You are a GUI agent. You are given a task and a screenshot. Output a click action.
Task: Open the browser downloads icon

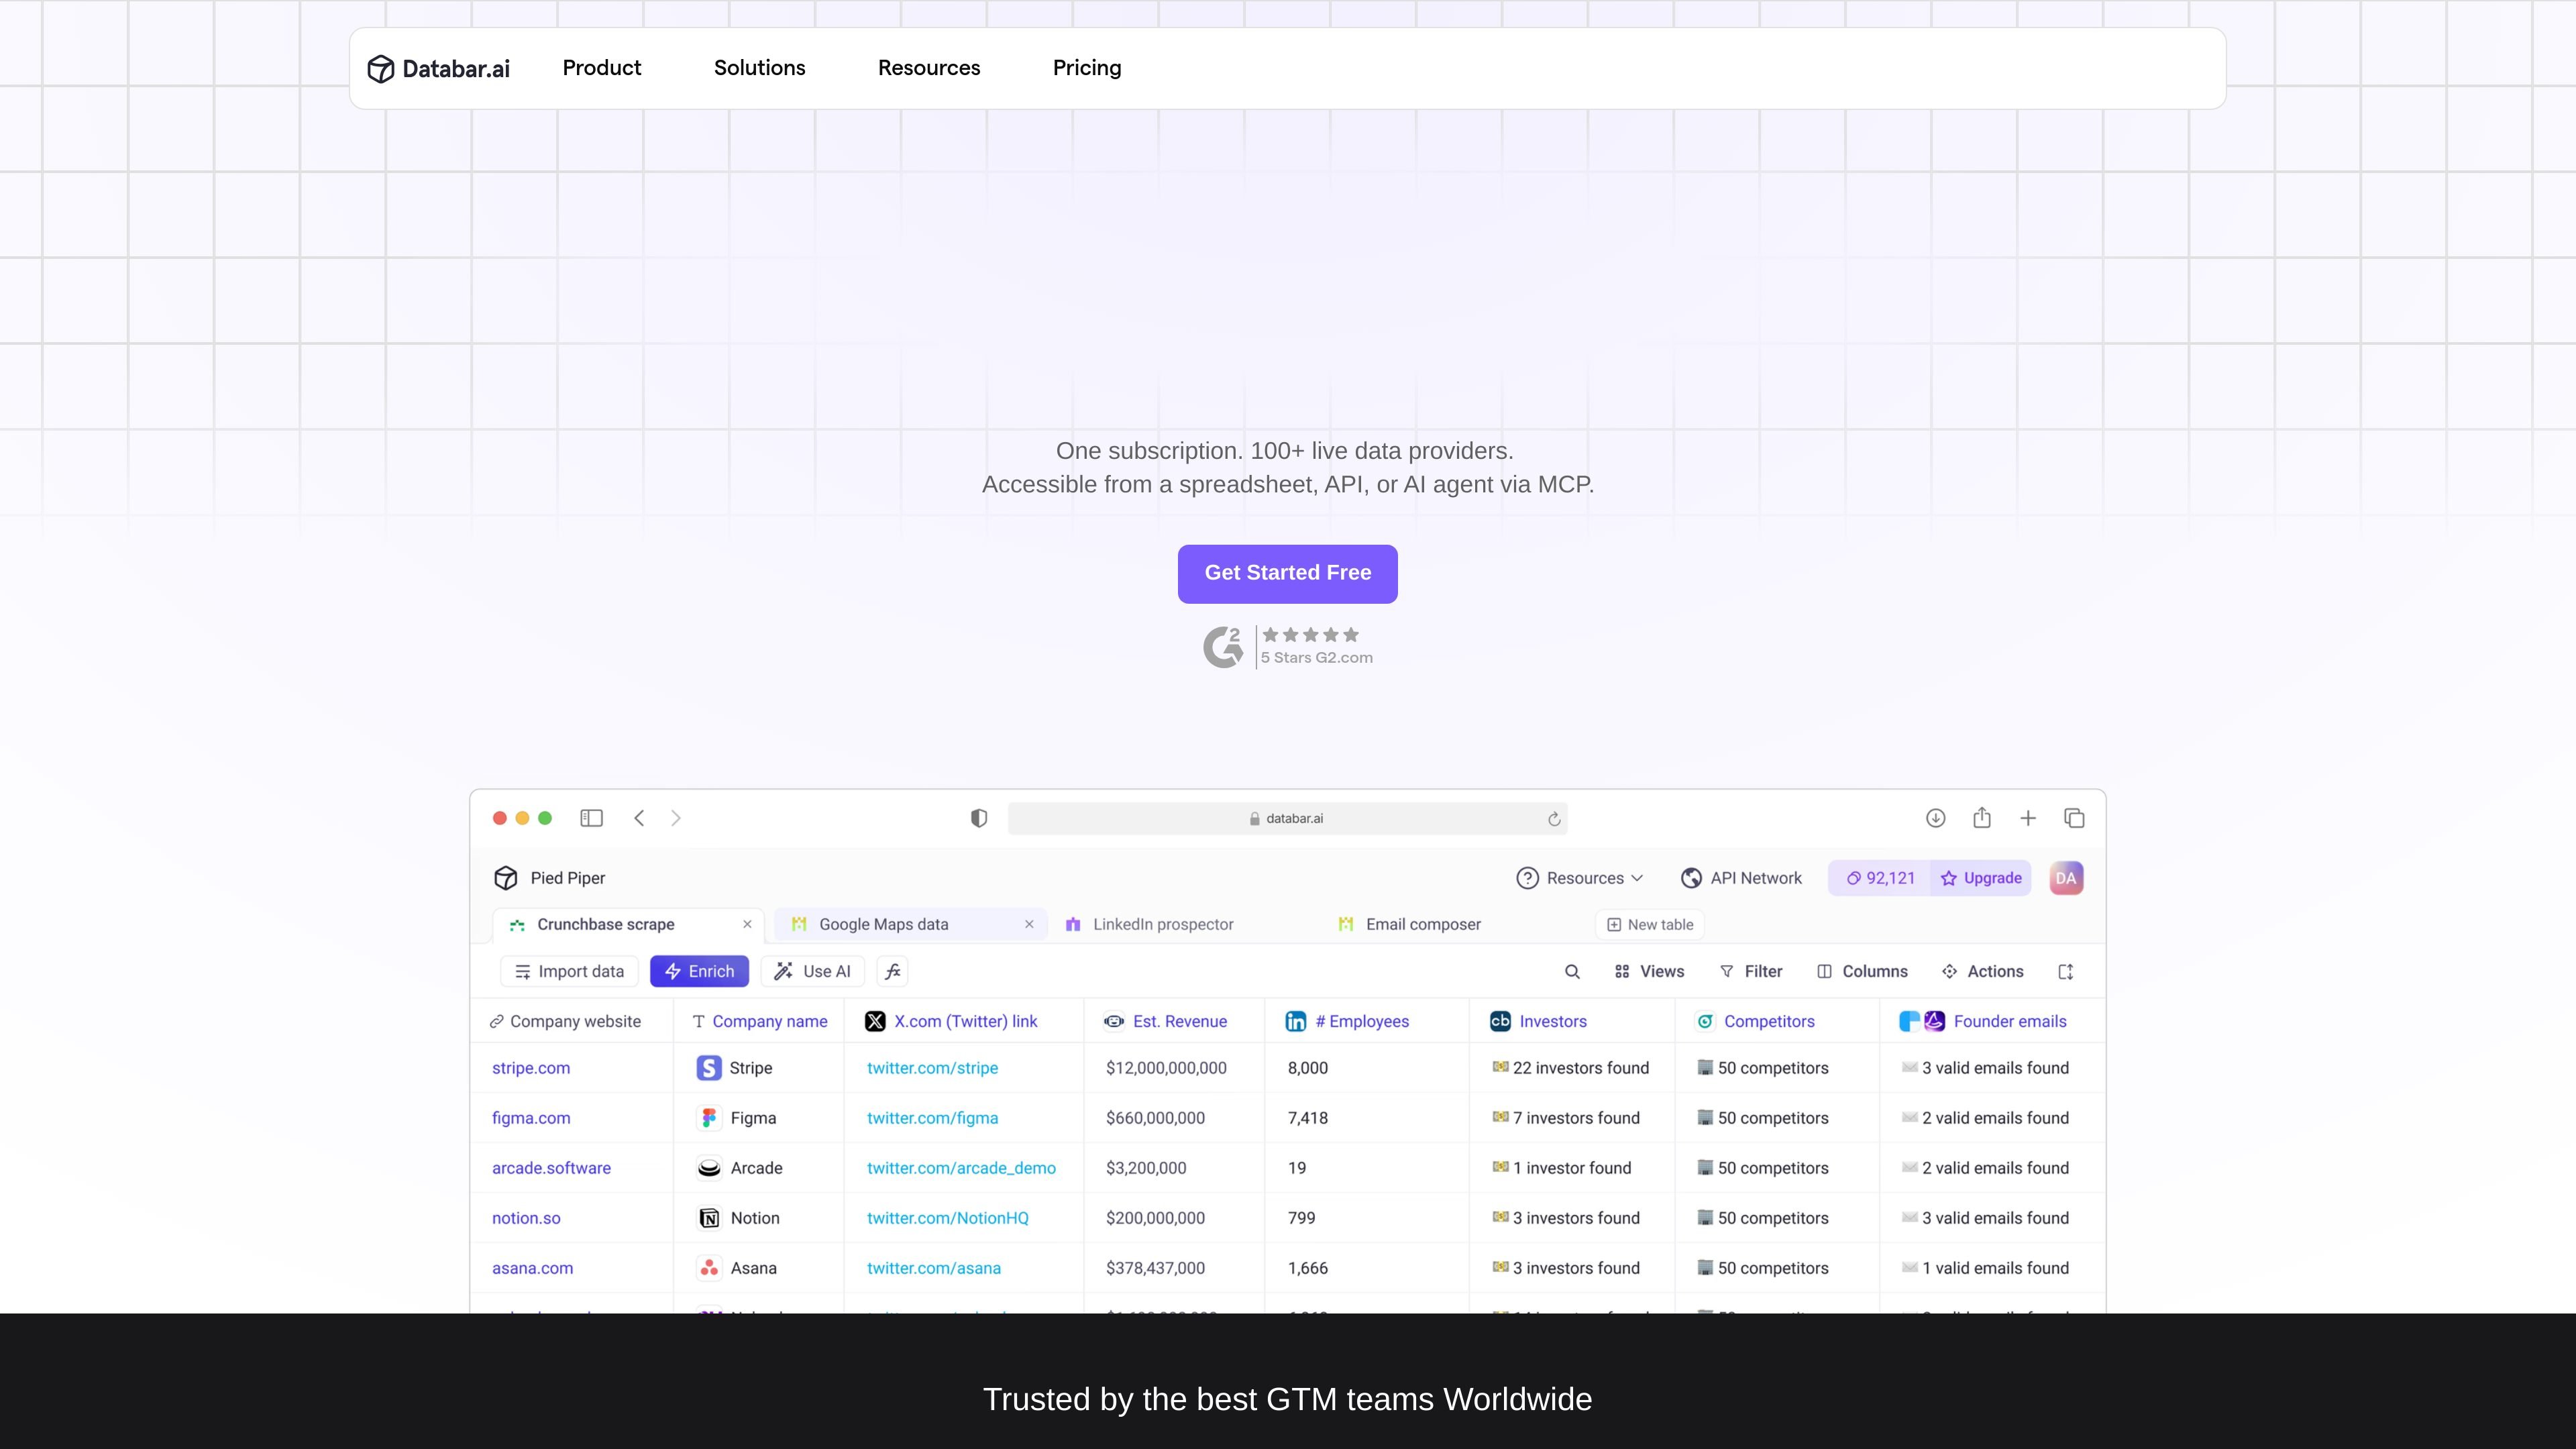click(1936, 818)
